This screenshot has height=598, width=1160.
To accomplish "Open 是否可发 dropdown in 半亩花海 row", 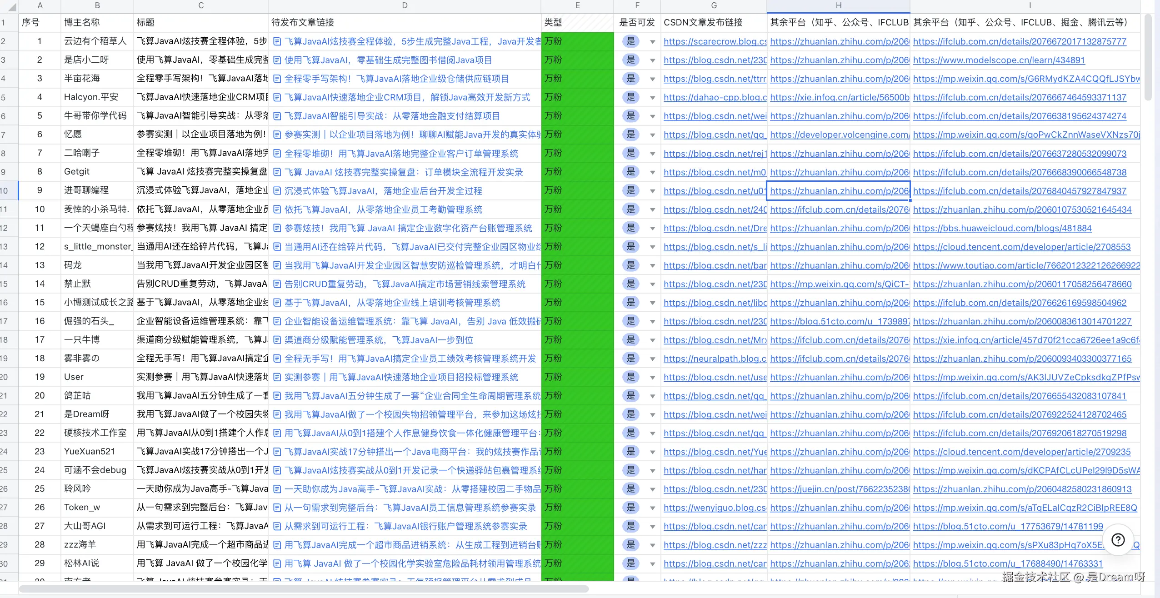I will click(652, 79).
